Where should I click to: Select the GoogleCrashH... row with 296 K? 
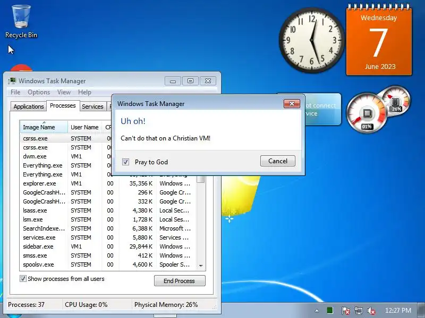pyautogui.click(x=108, y=192)
